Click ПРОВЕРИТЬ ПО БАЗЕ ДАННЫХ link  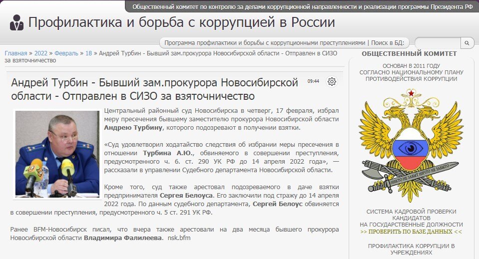coord(411,232)
